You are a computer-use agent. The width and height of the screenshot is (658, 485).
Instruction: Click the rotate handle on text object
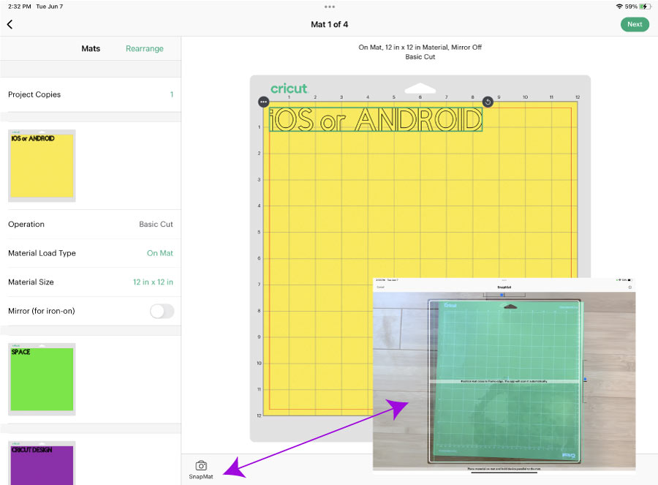click(488, 102)
